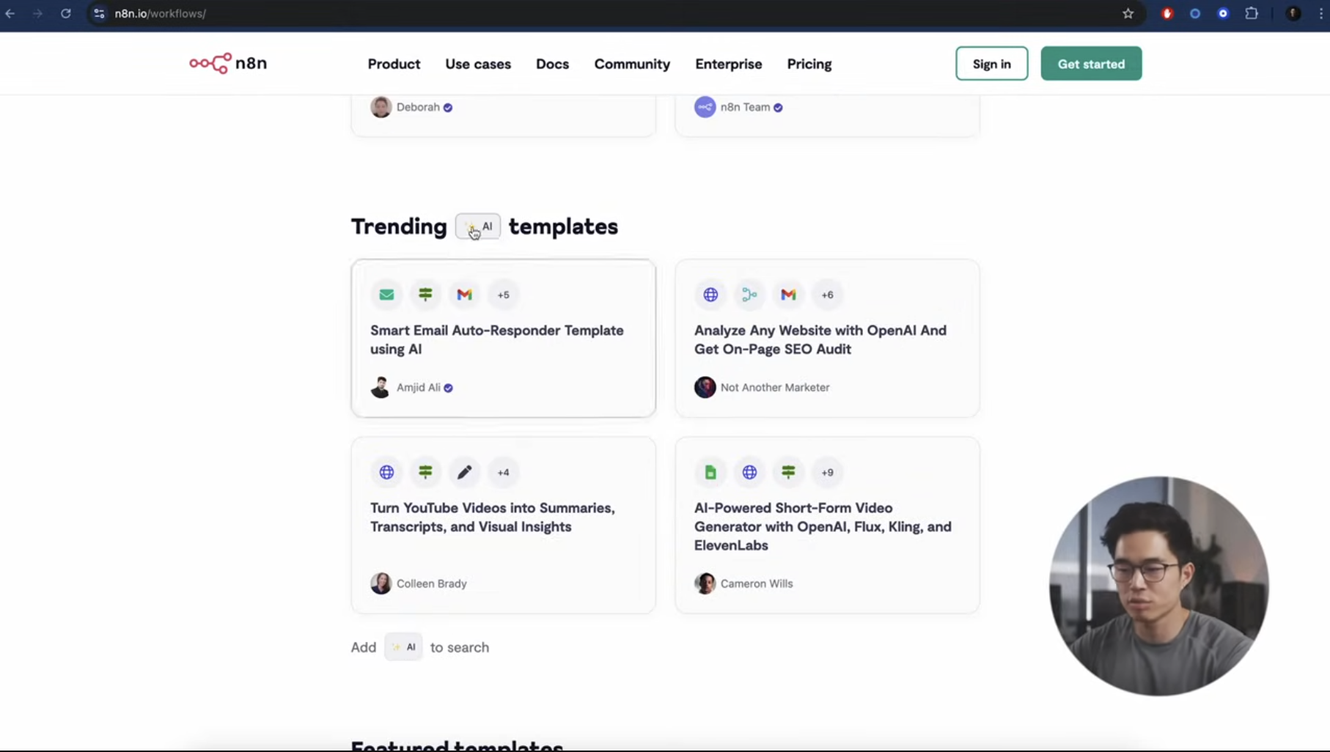Expand the +9 integrations badge
The height and width of the screenshot is (752, 1330).
coord(827,473)
